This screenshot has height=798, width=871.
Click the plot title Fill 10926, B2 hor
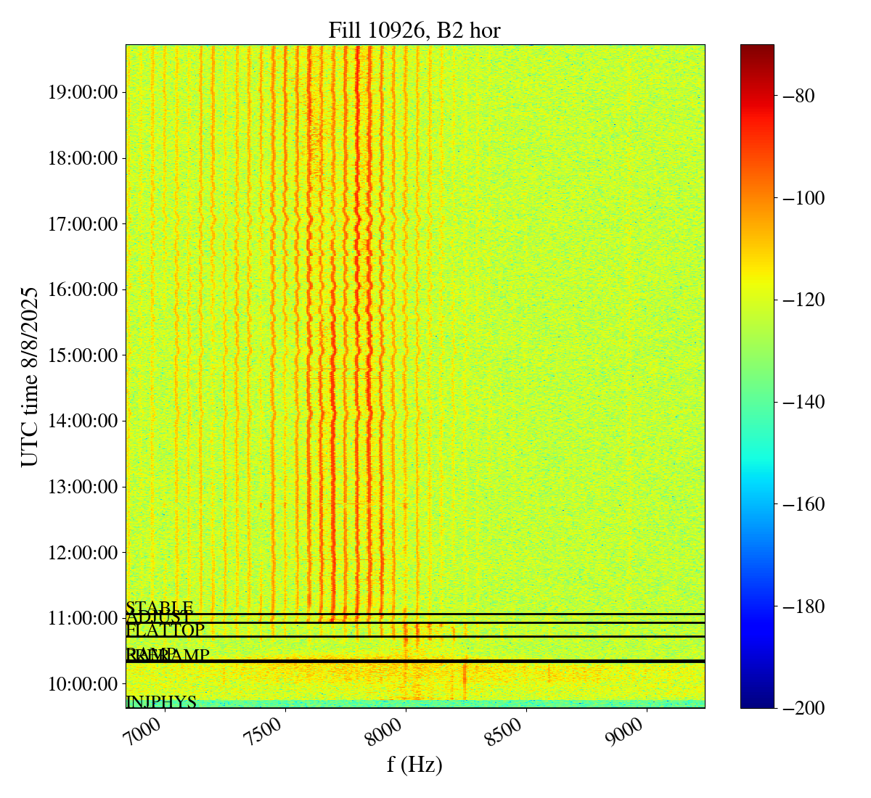pos(414,30)
